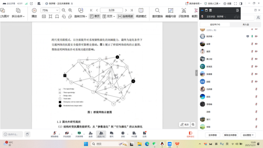This screenshot has height=148, width=263.
Task: Click the magnifier next to 批注
Action: [x=193, y=124]
